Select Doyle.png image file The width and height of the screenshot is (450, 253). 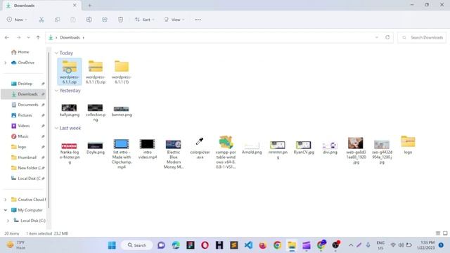point(96,148)
